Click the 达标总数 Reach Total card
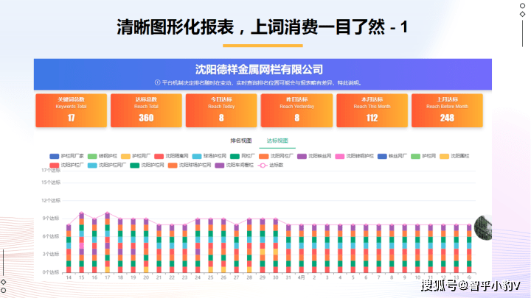The width and height of the screenshot is (531, 298). (146, 110)
